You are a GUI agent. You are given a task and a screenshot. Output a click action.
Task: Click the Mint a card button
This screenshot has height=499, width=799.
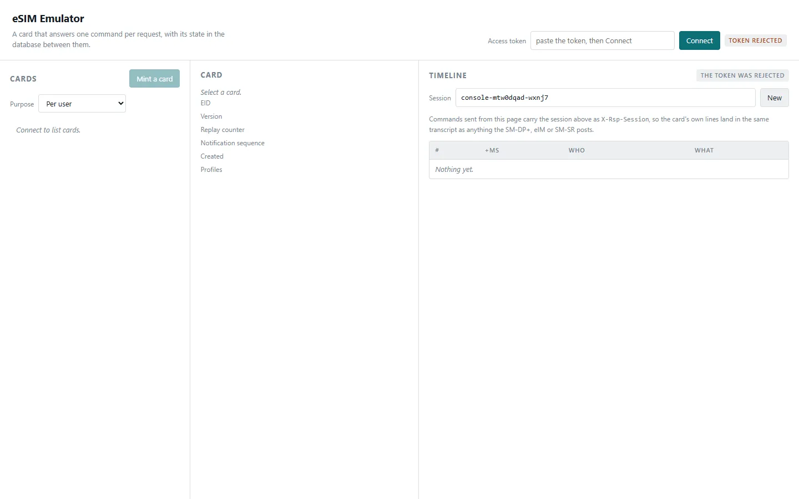154,79
